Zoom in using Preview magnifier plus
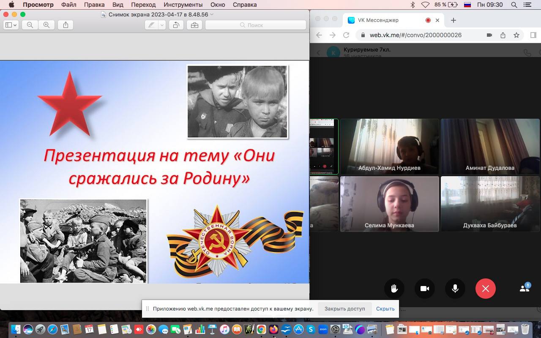The height and width of the screenshot is (338, 541). 46,25
